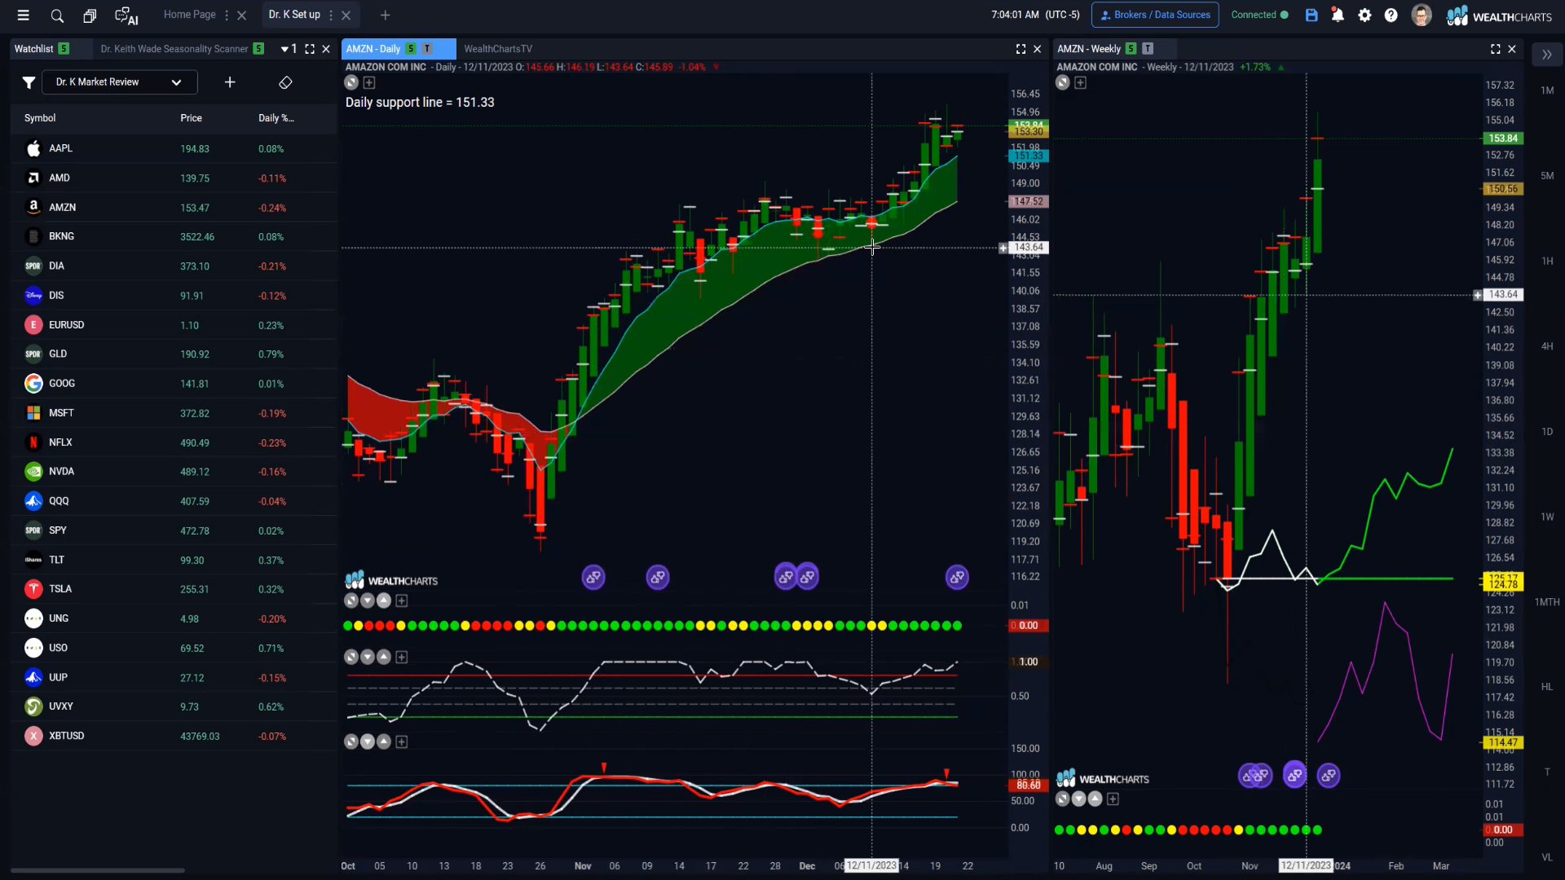This screenshot has width=1565, height=880.
Task: Open the layouts windows icon
Action: (x=90, y=15)
